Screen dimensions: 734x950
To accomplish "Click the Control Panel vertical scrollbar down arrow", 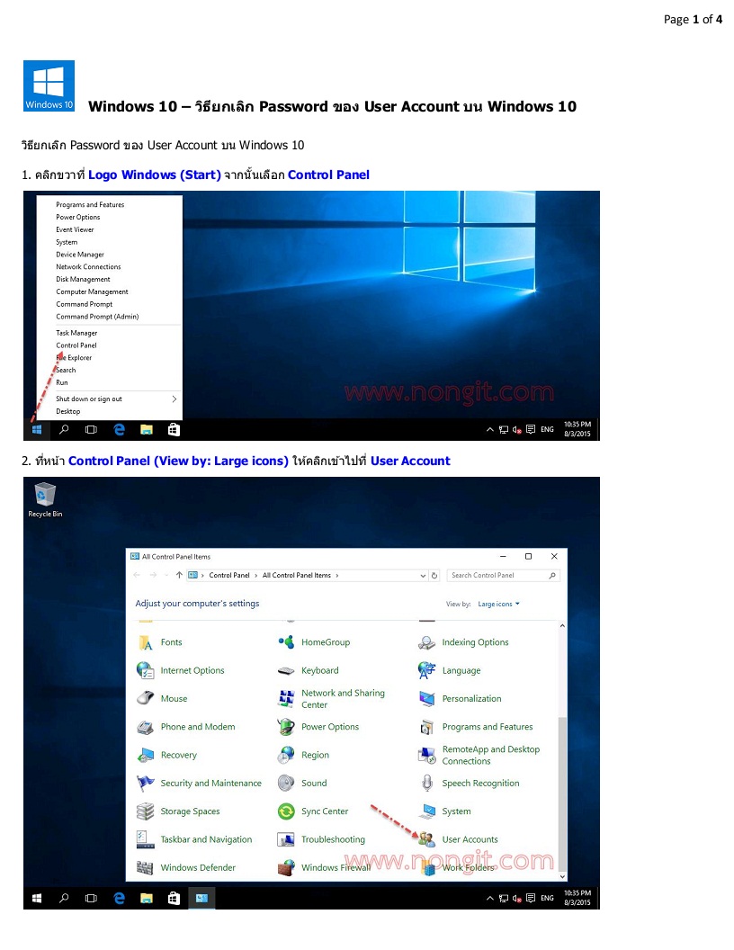I will (562, 876).
